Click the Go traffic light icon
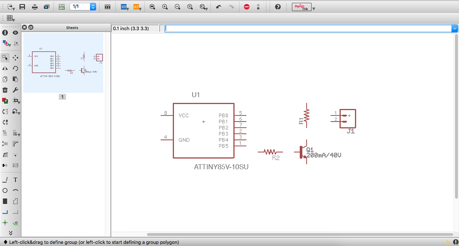 pos(258,7)
